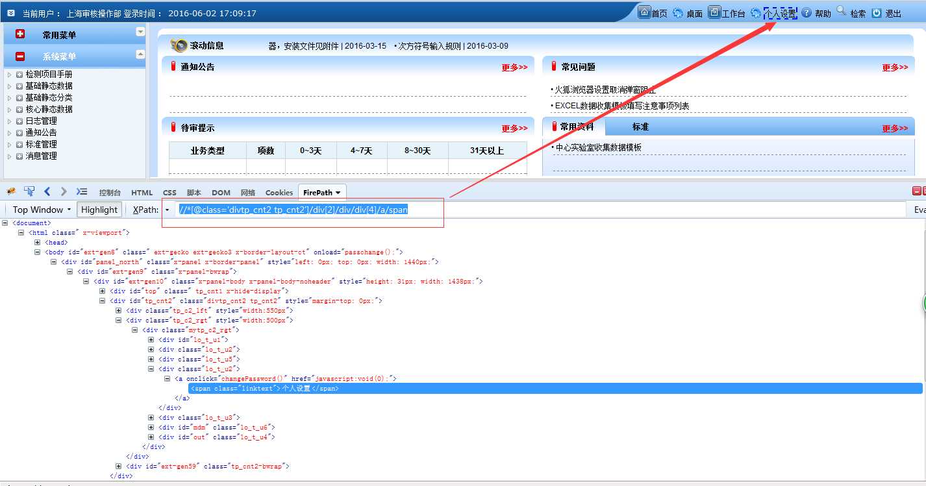Click the gear icon beside 个人设置

(x=756, y=13)
